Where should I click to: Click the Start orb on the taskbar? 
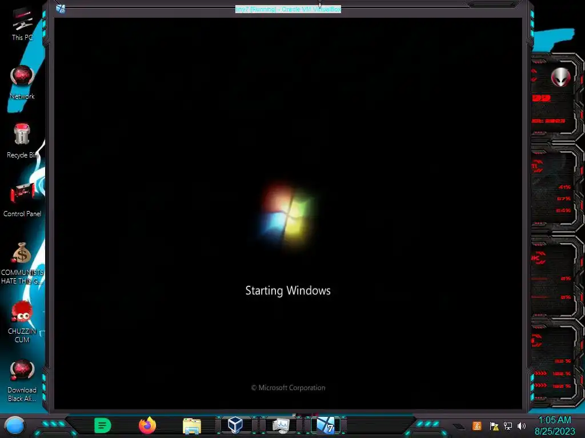tap(15, 425)
